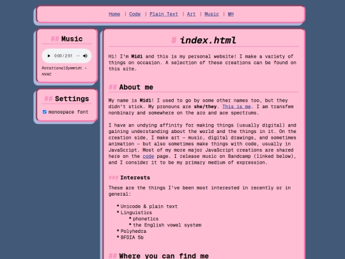This screenshot has height=259, width=345.
Task: Click 'the English vowel system' list item
Action: [x=167, y=225]
